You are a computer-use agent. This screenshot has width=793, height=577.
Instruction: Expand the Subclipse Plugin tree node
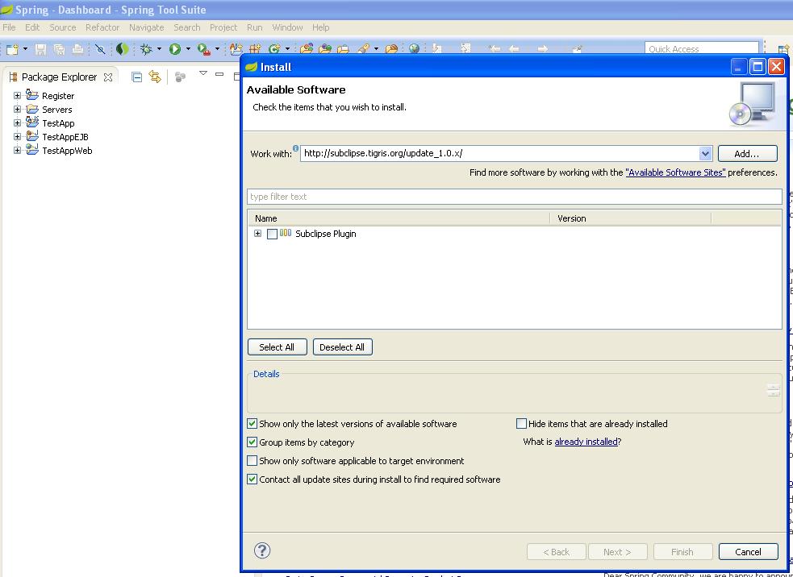coord(257,234)
